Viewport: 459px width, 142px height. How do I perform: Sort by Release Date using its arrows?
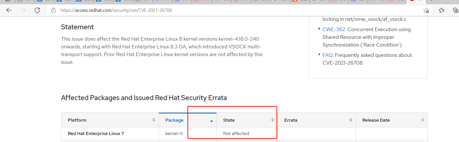[422, 120]
